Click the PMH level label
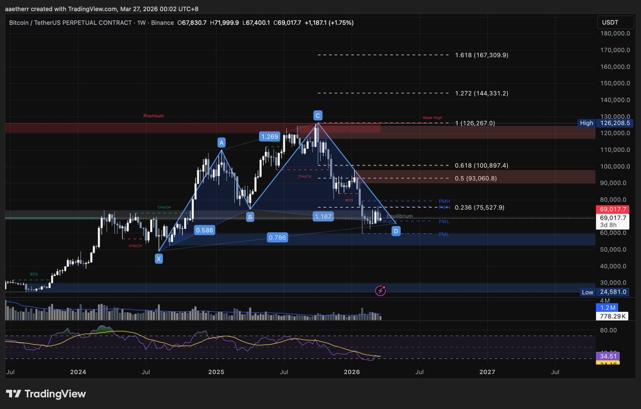641x409 pixels. click(x=444, y=202)
